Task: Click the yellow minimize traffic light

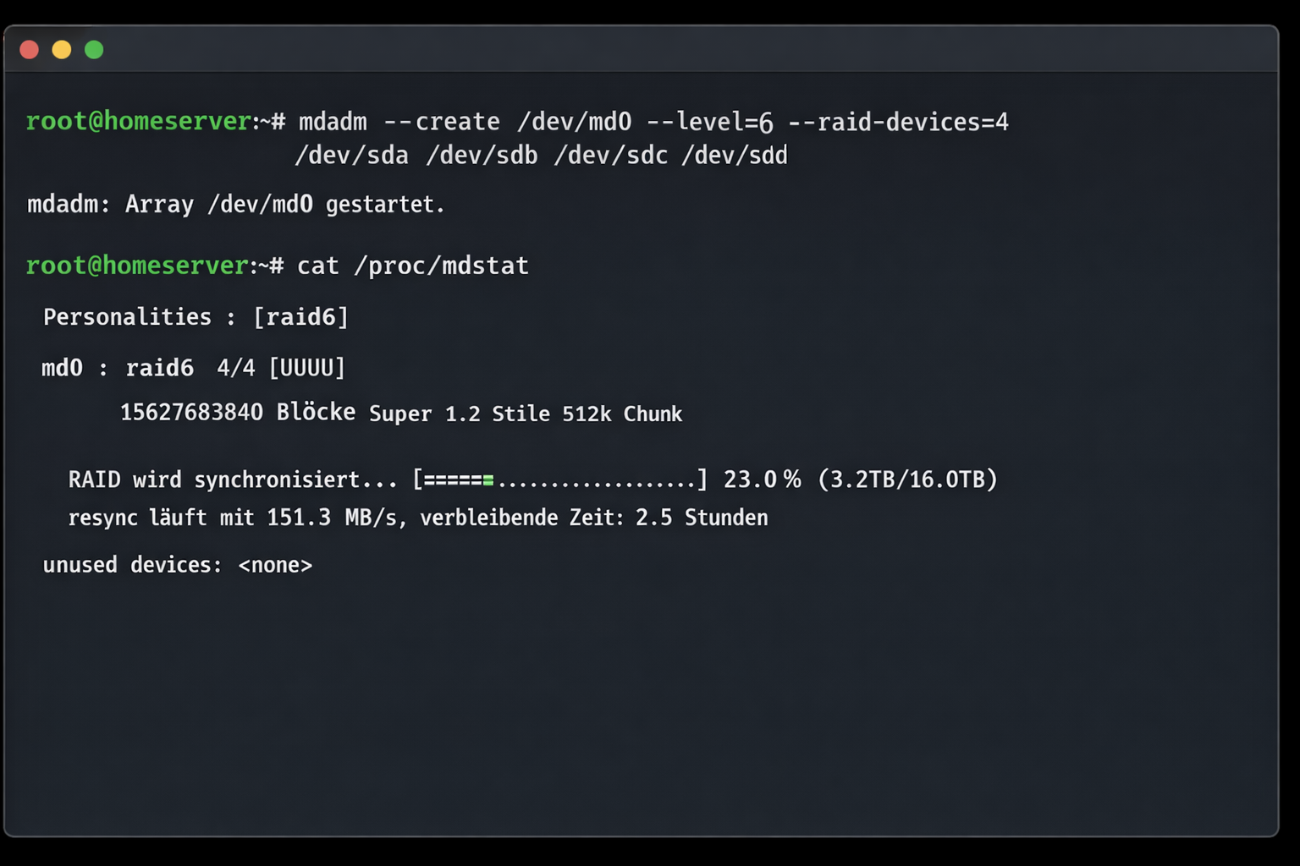Action: [61, 49]
